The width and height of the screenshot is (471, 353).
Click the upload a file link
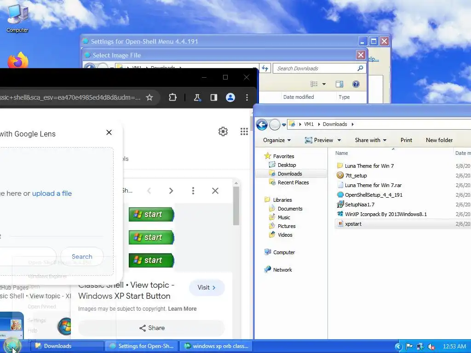(x=52, y=194)
